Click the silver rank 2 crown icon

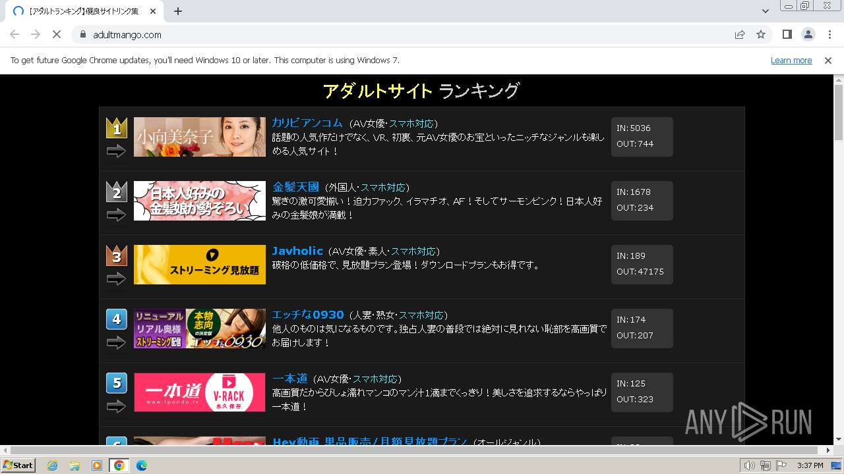(117, 192)
